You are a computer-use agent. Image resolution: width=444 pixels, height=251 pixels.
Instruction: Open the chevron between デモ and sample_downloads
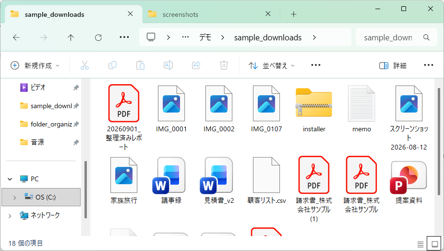point(223,38)
